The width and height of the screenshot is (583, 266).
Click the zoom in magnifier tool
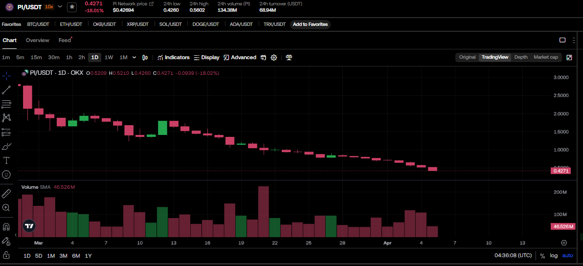click(6, 208)
